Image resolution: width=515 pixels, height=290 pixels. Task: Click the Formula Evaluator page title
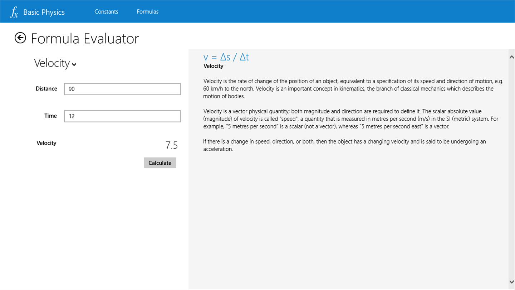[x=85, y=39]
